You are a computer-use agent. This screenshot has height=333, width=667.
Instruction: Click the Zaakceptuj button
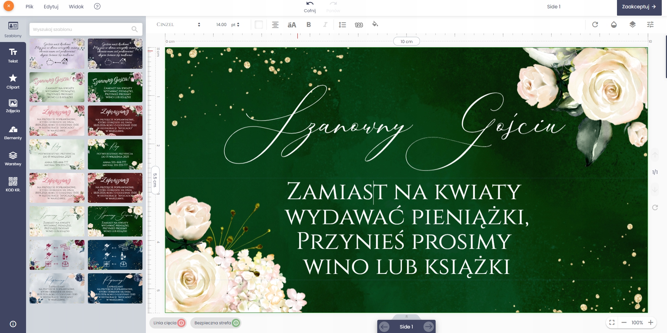coord(639,7)
